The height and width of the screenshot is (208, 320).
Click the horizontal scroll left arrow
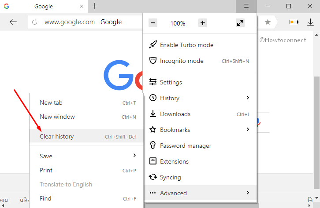click(x=3, y=205)
